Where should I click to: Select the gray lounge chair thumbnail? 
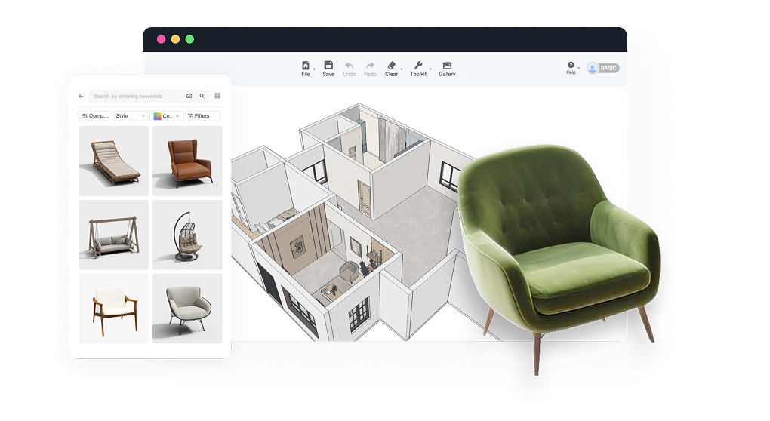[x=187, y=309]
